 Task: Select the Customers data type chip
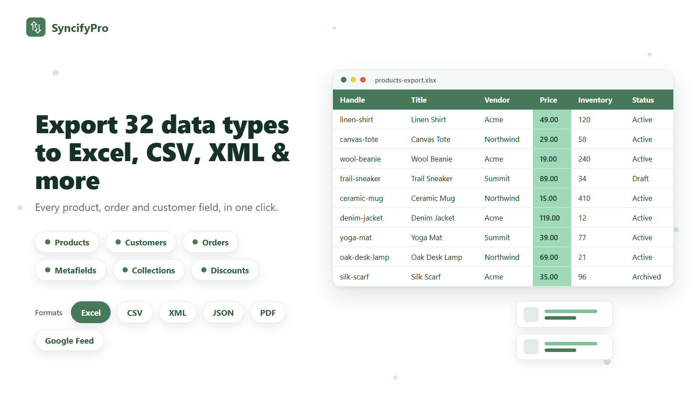pyautogui.click(x=141, y=242)
